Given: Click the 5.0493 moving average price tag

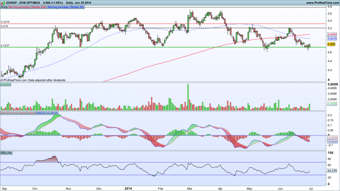Looking at the screenshot, I should [332, 34].
